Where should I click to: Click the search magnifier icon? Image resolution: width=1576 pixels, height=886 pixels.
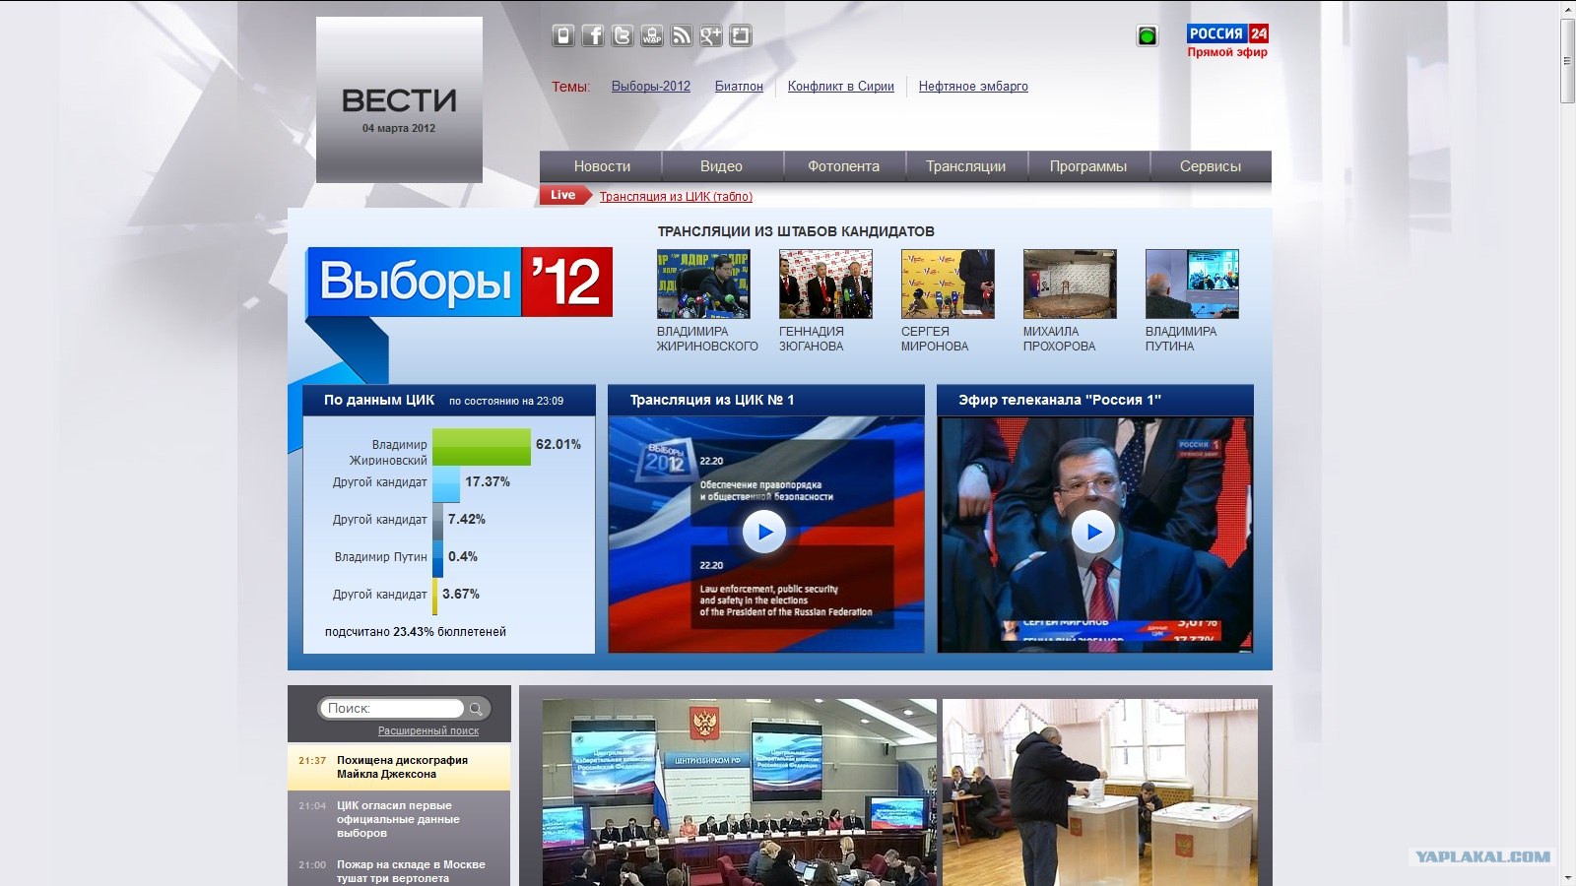477,709
